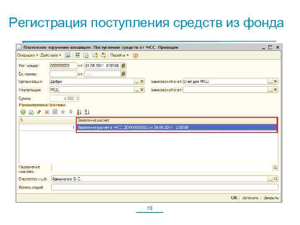Clear the 'Счет для ФСС' bank account
The width and height of the screenshot is (300, 225).
click(275, 82)
